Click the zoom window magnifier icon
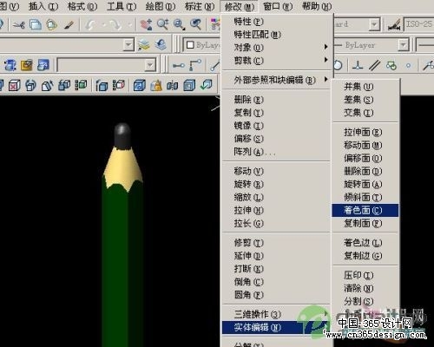Image resolution: width=434 pixels, height=347 pixels. 179,25
